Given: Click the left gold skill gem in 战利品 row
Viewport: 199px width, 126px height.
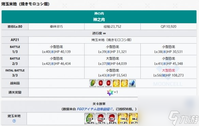Looking at the screenshot, I should pyautogui.click(x=116, y=83).
